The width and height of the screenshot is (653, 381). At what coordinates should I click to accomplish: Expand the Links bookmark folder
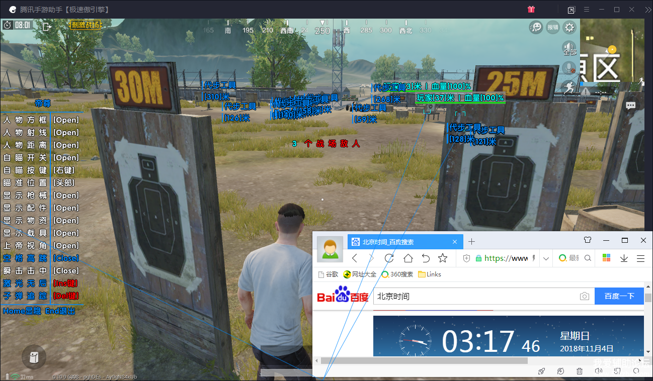[430, 274]
